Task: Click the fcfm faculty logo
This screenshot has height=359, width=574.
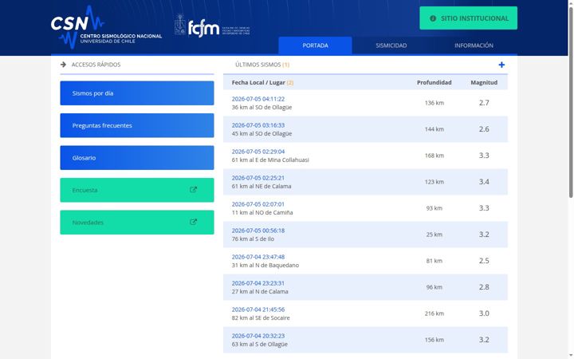Action: (212, 26)
